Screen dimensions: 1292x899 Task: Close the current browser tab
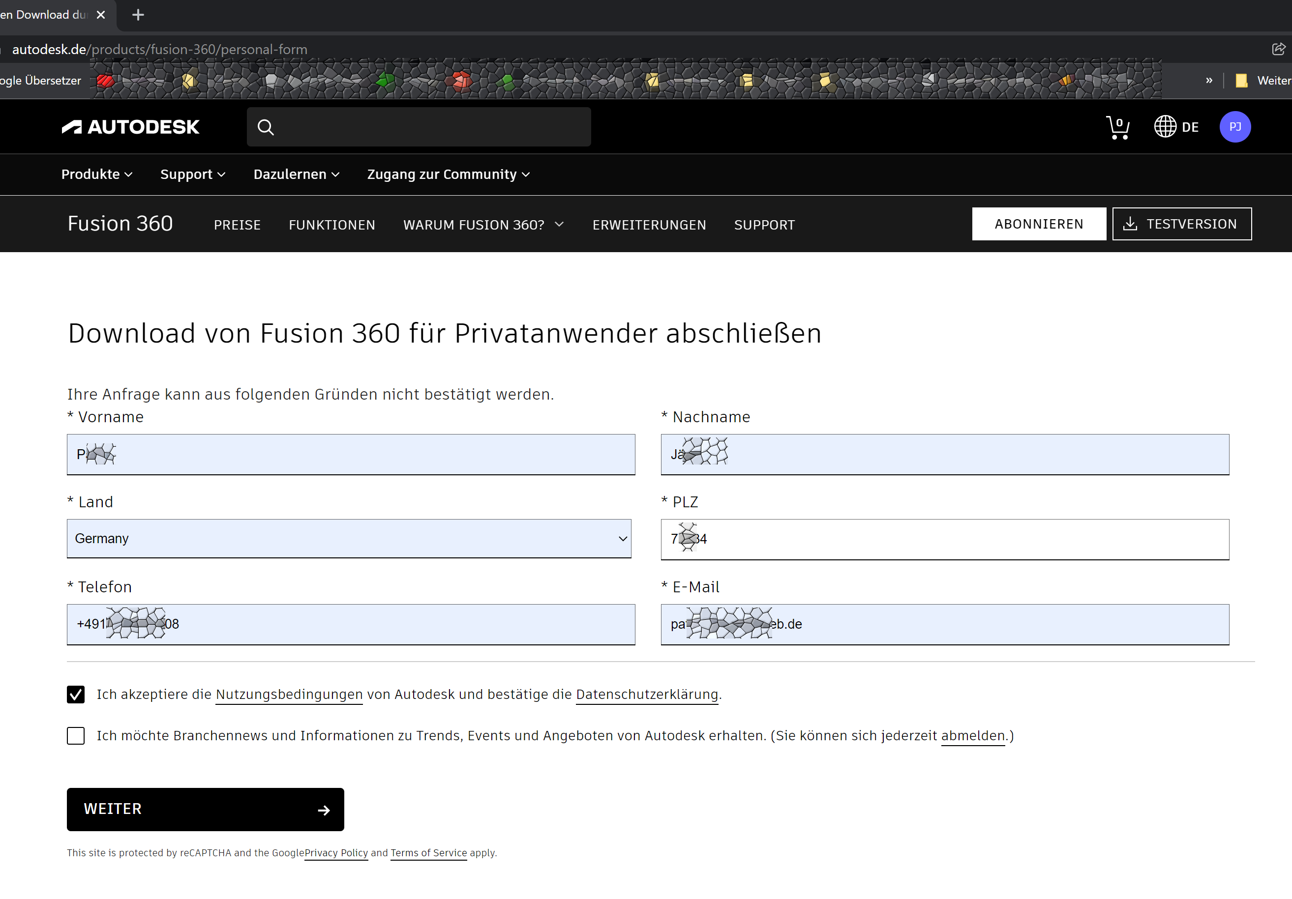coord(101,15)
